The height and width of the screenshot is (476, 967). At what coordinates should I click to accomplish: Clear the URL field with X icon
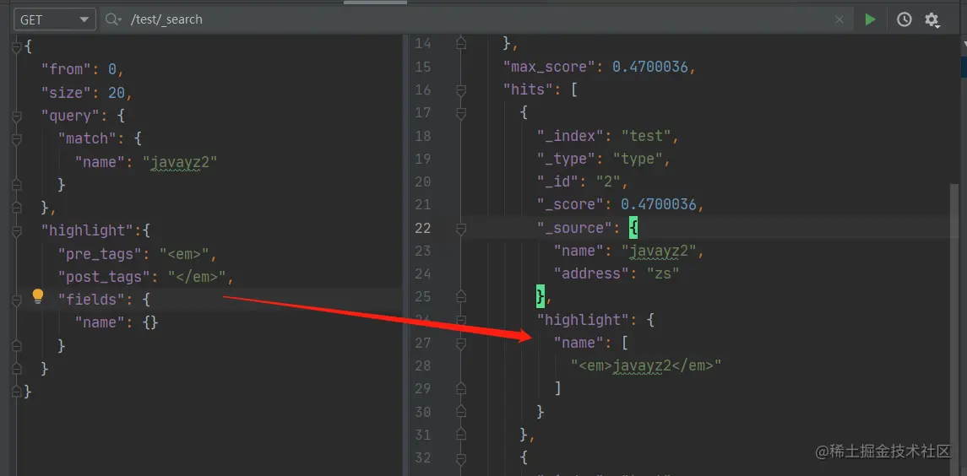pyautogui.click(x=839, y=19)
